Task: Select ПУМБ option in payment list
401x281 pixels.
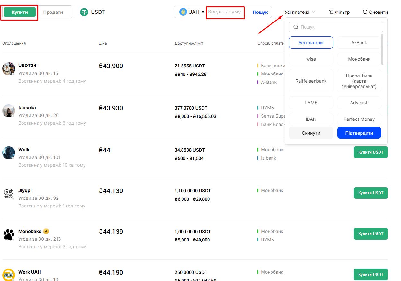Action: click(x=311, y=103)
